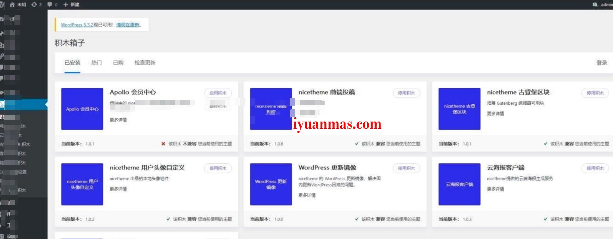
Task: Click the nicetheme 古登堡区块 card title
Action: click(518, 92)
